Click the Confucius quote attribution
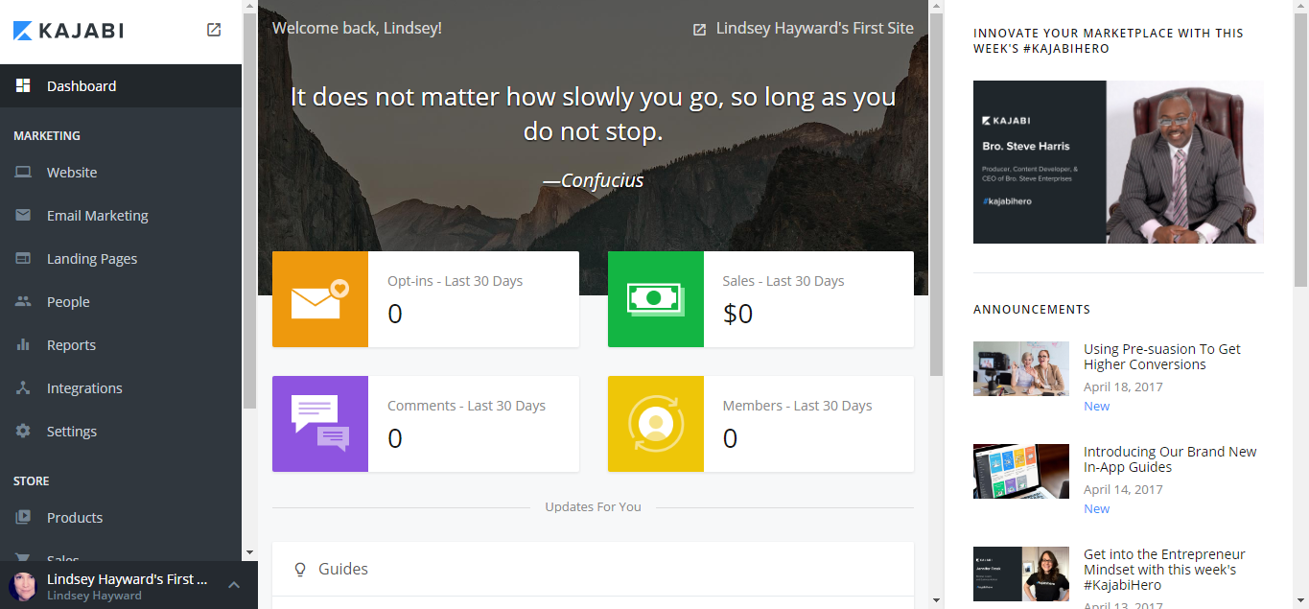 [593, 180]
